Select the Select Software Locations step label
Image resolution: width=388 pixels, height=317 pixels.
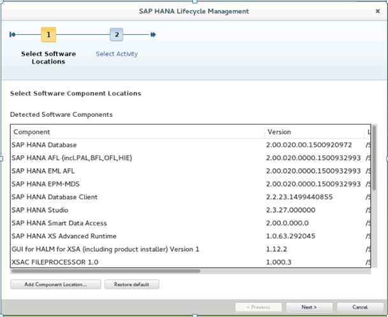coord(48,57)
